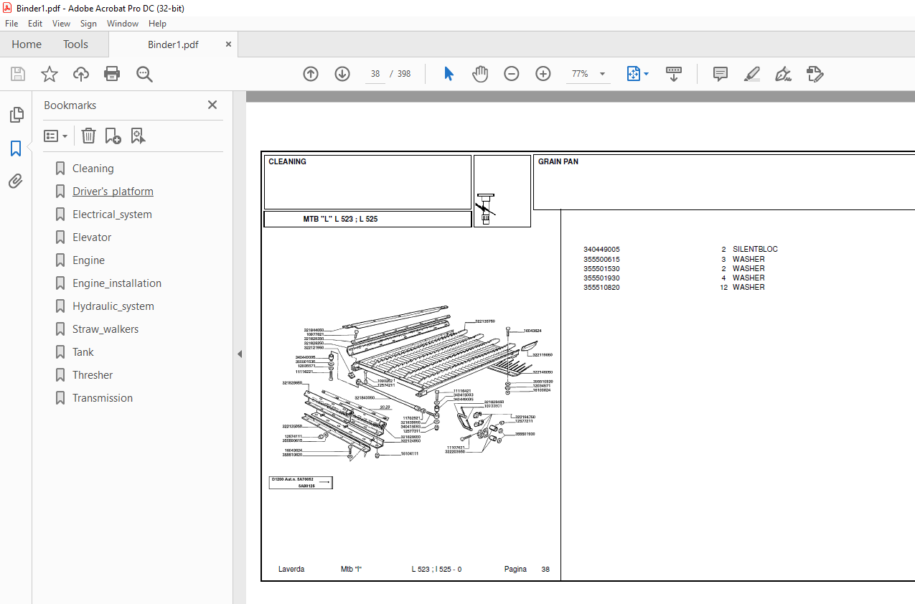Upload the file with the cloud icon
Screen dimensions: 915x604
(81, 74)
